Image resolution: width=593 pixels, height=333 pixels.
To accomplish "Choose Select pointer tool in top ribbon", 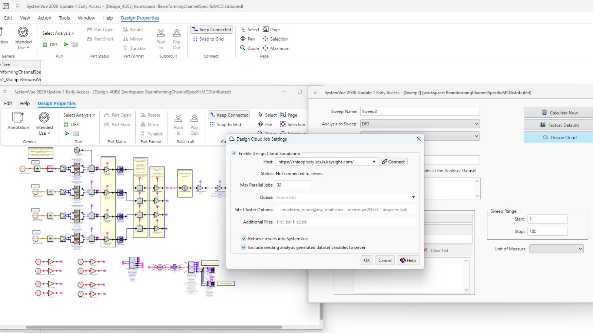I will tap(250, 30).
